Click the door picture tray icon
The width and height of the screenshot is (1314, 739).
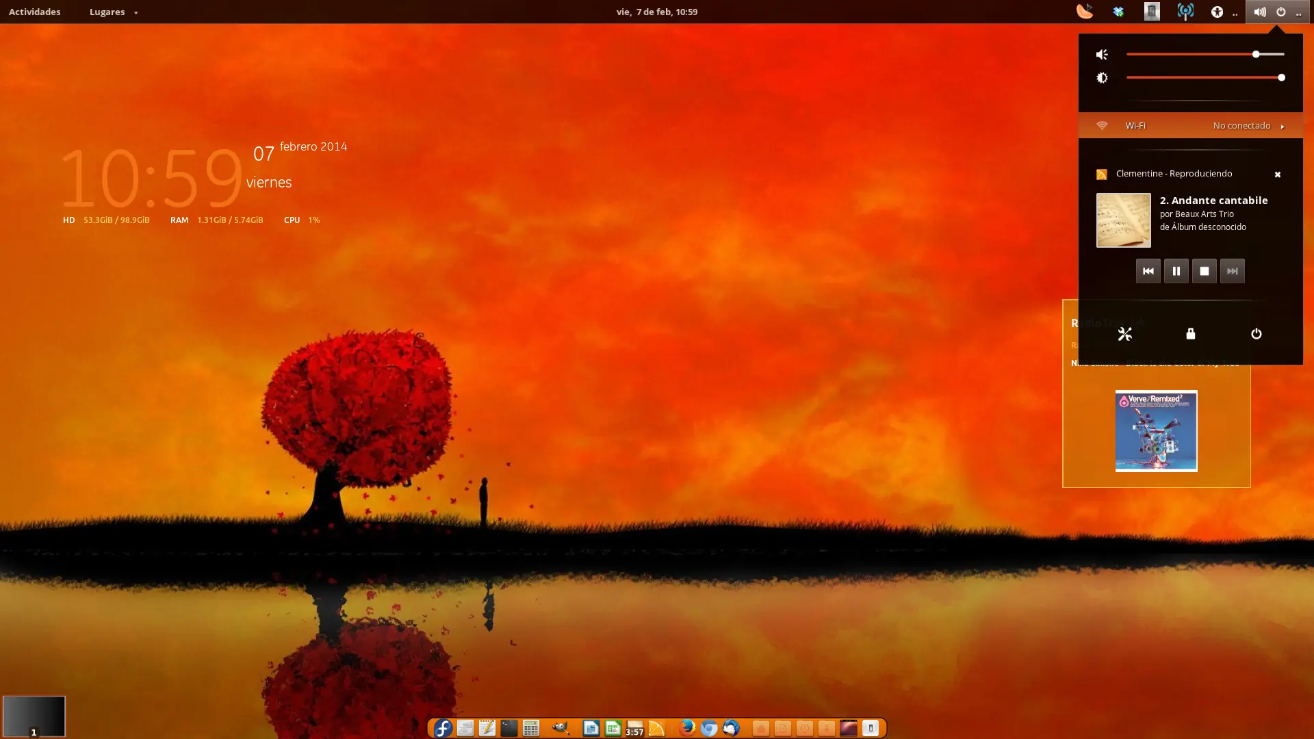(x=1152, y=11)
